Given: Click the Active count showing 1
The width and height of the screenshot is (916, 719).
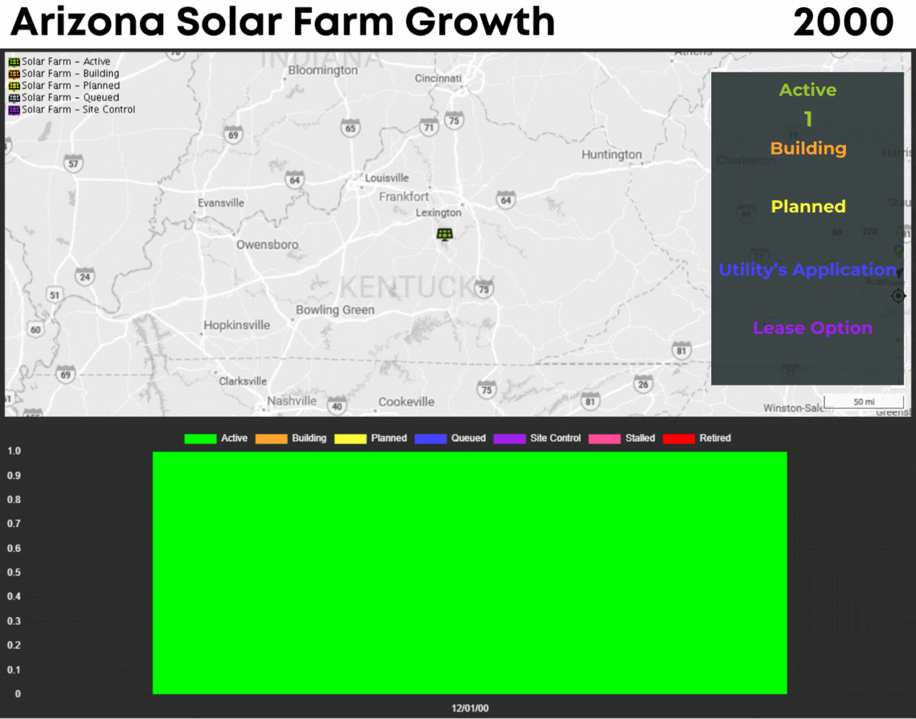Looking at the screenshot, I should [x=808, y=119].
